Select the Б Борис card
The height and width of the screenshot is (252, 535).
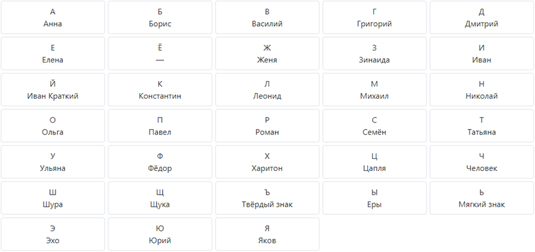[x=160, y=17]
